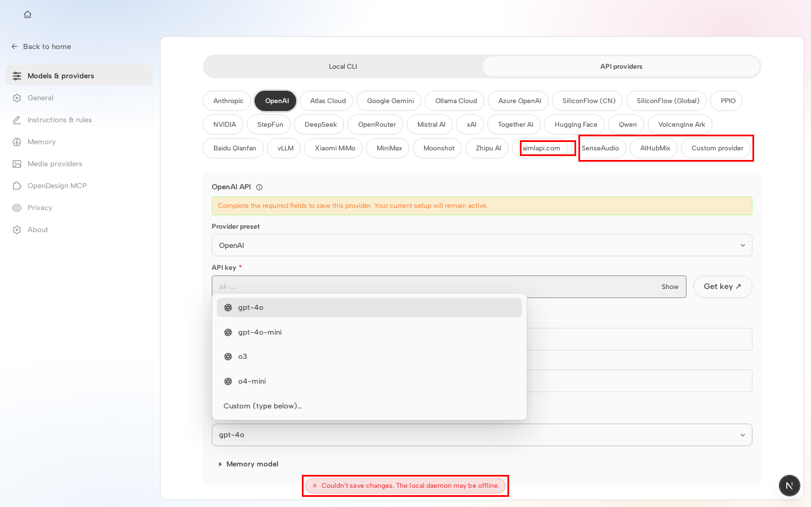The width and height of the screenshot is (811, 507).
Task: Choose the OpenRouter provider
Action: click(376, 124)
